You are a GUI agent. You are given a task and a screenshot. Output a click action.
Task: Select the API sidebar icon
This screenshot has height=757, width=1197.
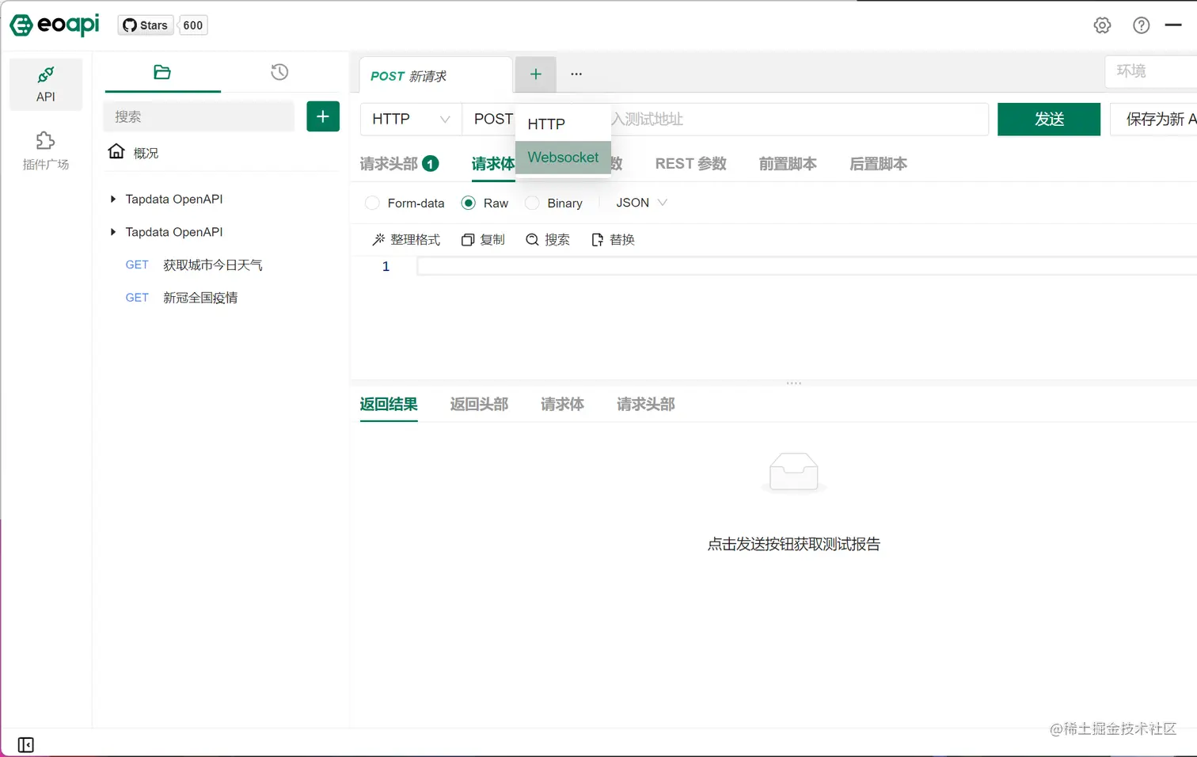click(46, 85)
